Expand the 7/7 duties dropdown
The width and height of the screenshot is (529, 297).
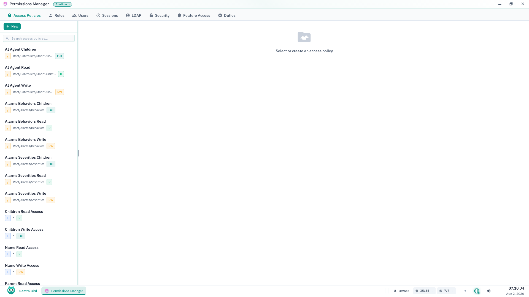446,291
